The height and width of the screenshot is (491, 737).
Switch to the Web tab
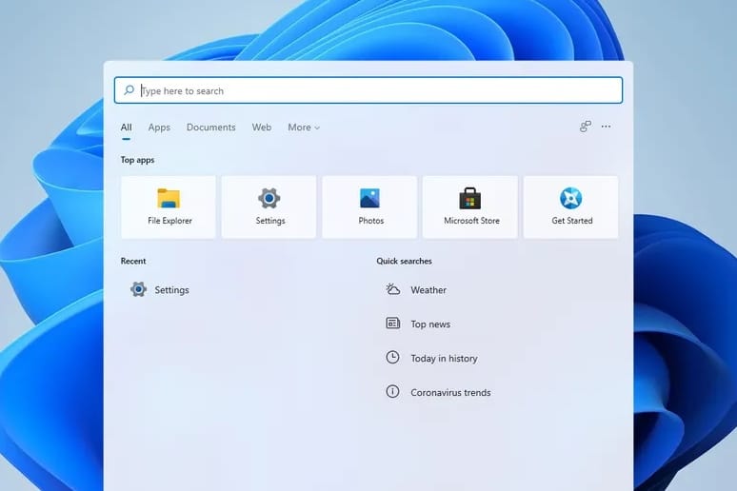(x=261, y=128)
